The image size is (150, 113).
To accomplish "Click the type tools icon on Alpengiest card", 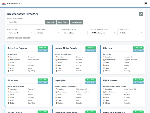I will click(56, 100).
